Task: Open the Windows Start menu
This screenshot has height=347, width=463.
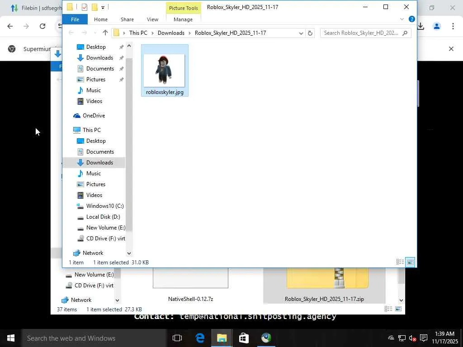Action: pos(11,338)
